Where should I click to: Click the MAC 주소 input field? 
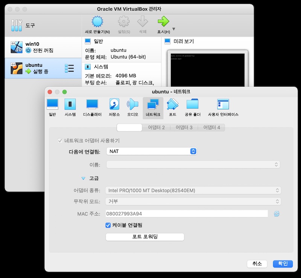point(187,214)
